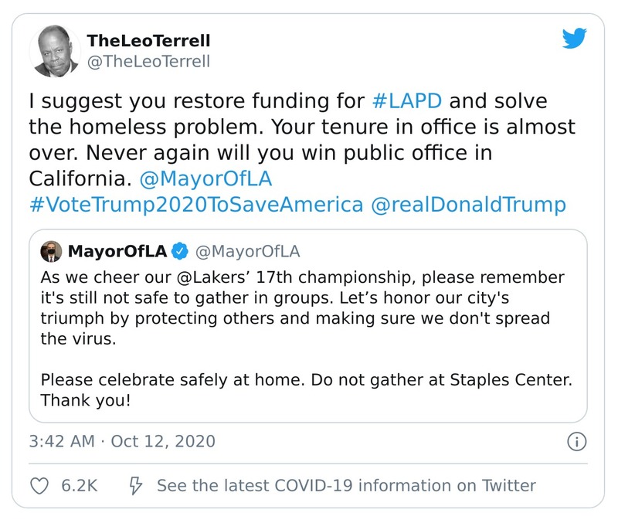Viewport: 618px width, 523px height.
Task: Visit the @realDonaldTrump mention
Action: tap(468, 205)
